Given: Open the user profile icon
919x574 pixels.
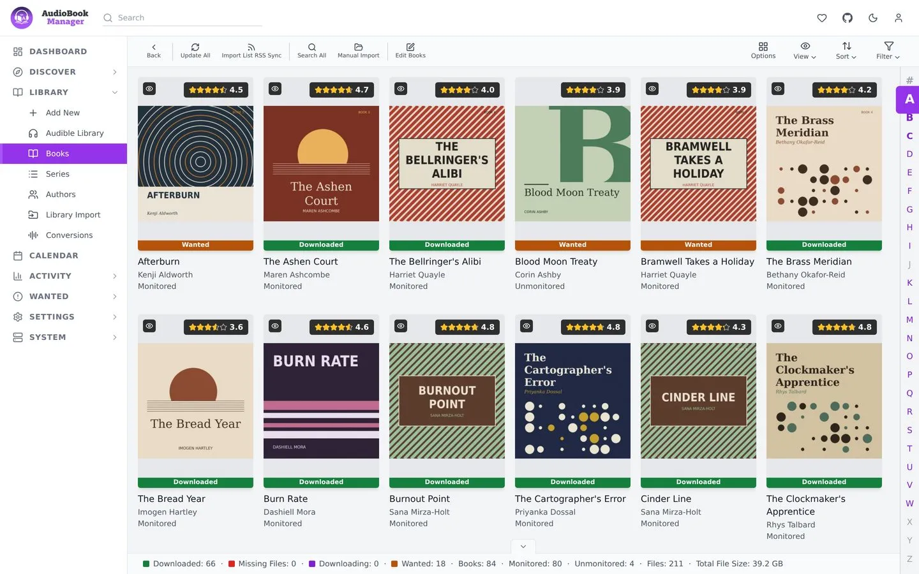Looking at the screenshot, I should [x=899, y=18].
